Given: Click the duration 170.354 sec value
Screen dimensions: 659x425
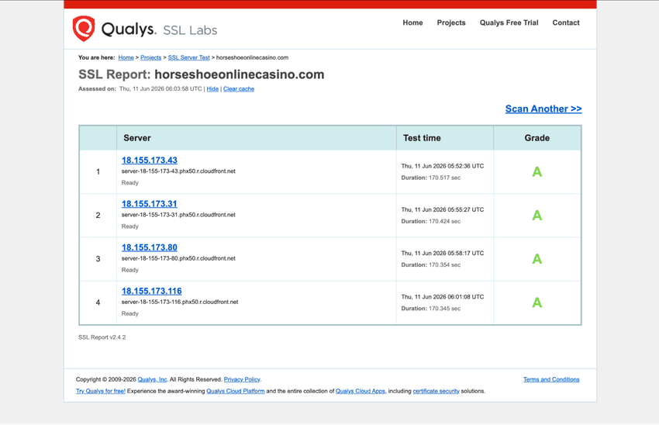Looking at the screenshot, I should 445,264.
